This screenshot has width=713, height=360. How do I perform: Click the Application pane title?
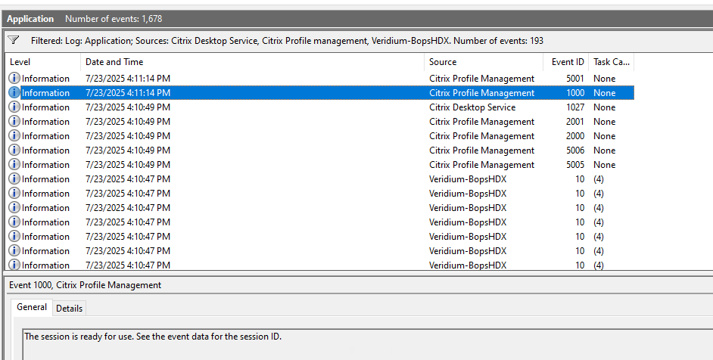[30, 18]
